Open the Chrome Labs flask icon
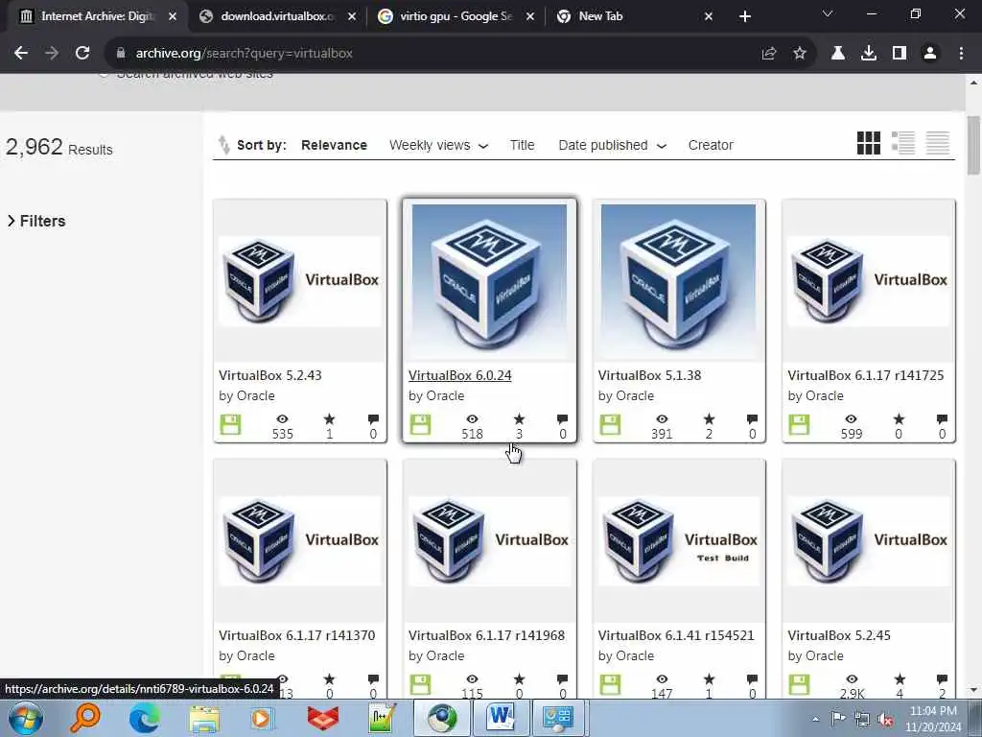 coord(838,54)
